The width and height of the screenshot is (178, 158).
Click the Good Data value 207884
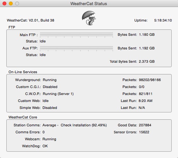pos(145,125)
